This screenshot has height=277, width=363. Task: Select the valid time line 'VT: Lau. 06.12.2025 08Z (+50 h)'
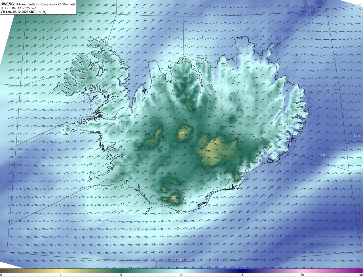(23, 12)
